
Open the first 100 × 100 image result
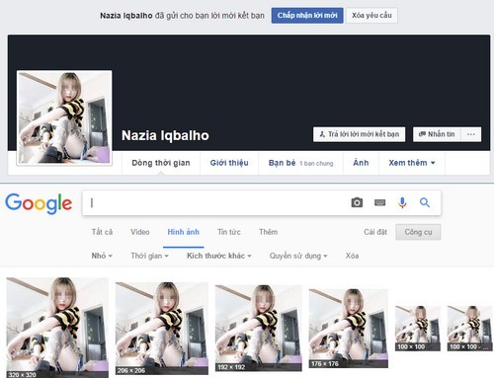click(418, 329)
